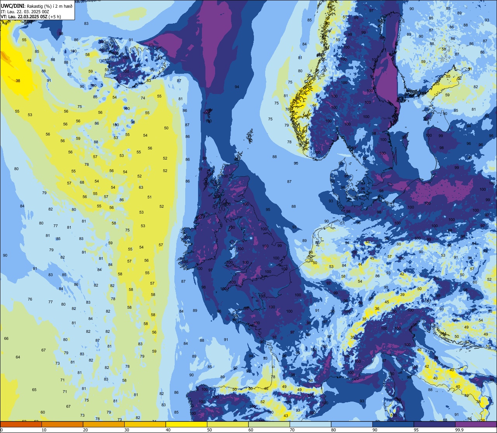This screenshot has height=433, width=497.
Task: Click the 70–80 light blue legend swatch
Action: (x=310, y=424)
